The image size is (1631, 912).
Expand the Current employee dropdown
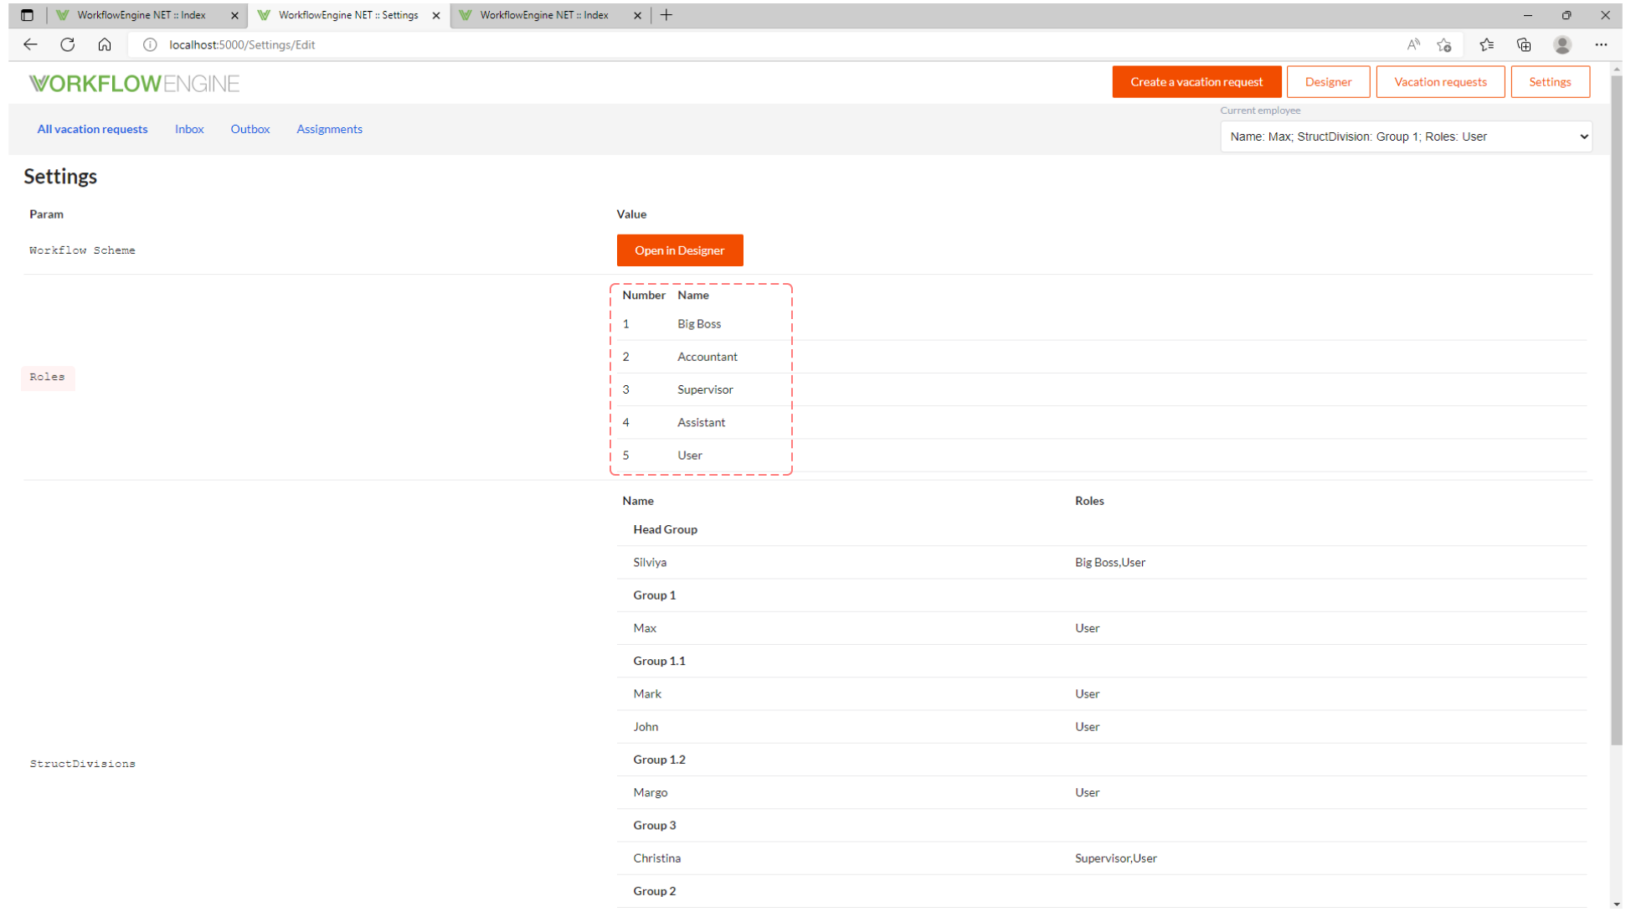(1406, 137)
